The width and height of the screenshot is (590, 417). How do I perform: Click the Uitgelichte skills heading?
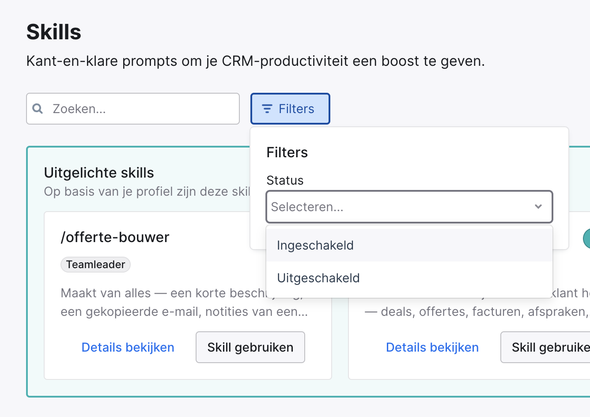pos(99,173)
